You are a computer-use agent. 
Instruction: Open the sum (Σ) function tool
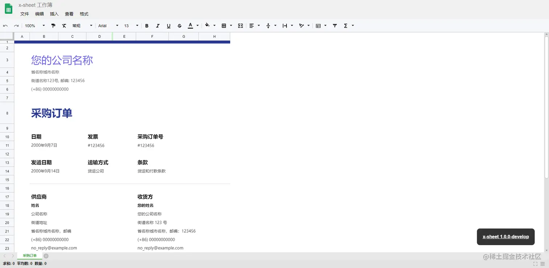[x=346, y=25]
